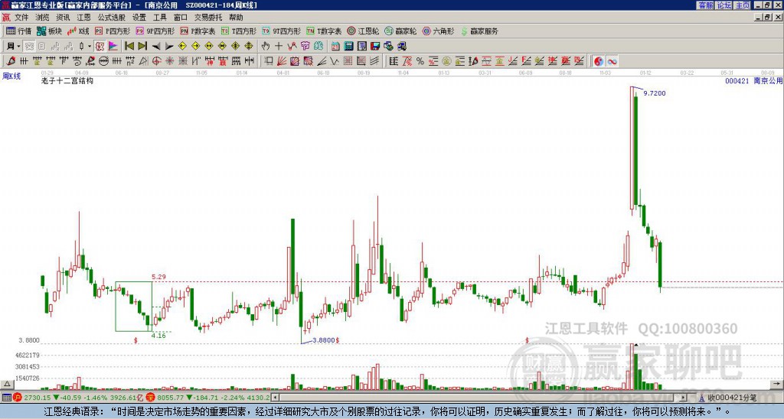The image size is (784, 419).
Task: Click the circle with horizontal line tool
Action: 103,61
